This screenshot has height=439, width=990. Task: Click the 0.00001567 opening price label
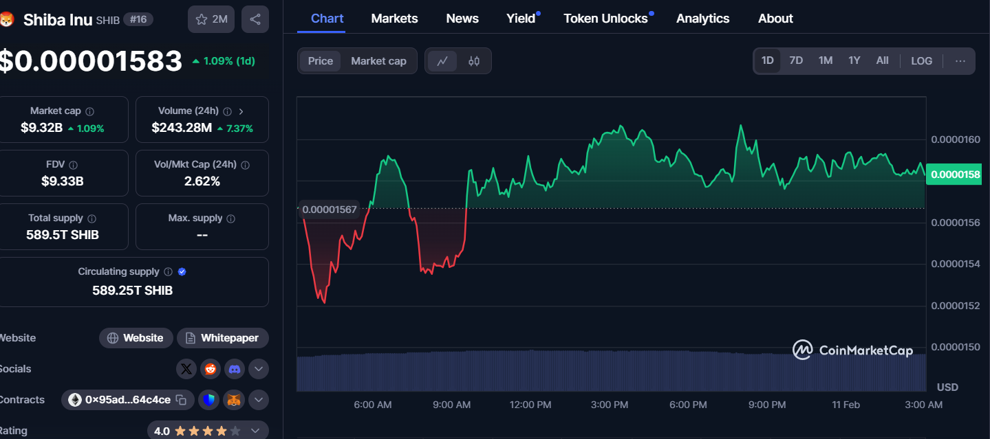coord(330,210)
